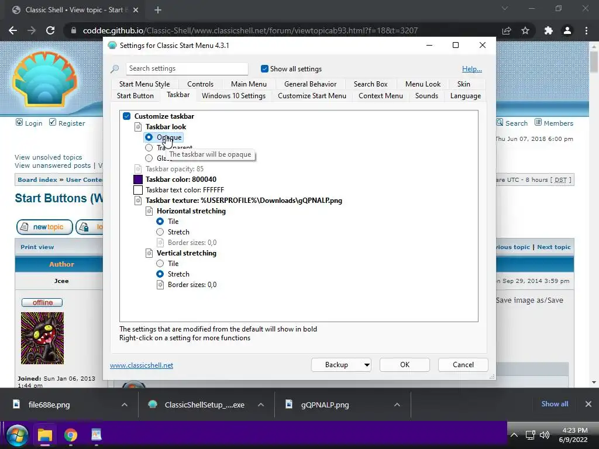Click the Next topic link on forum

point(553,247)
